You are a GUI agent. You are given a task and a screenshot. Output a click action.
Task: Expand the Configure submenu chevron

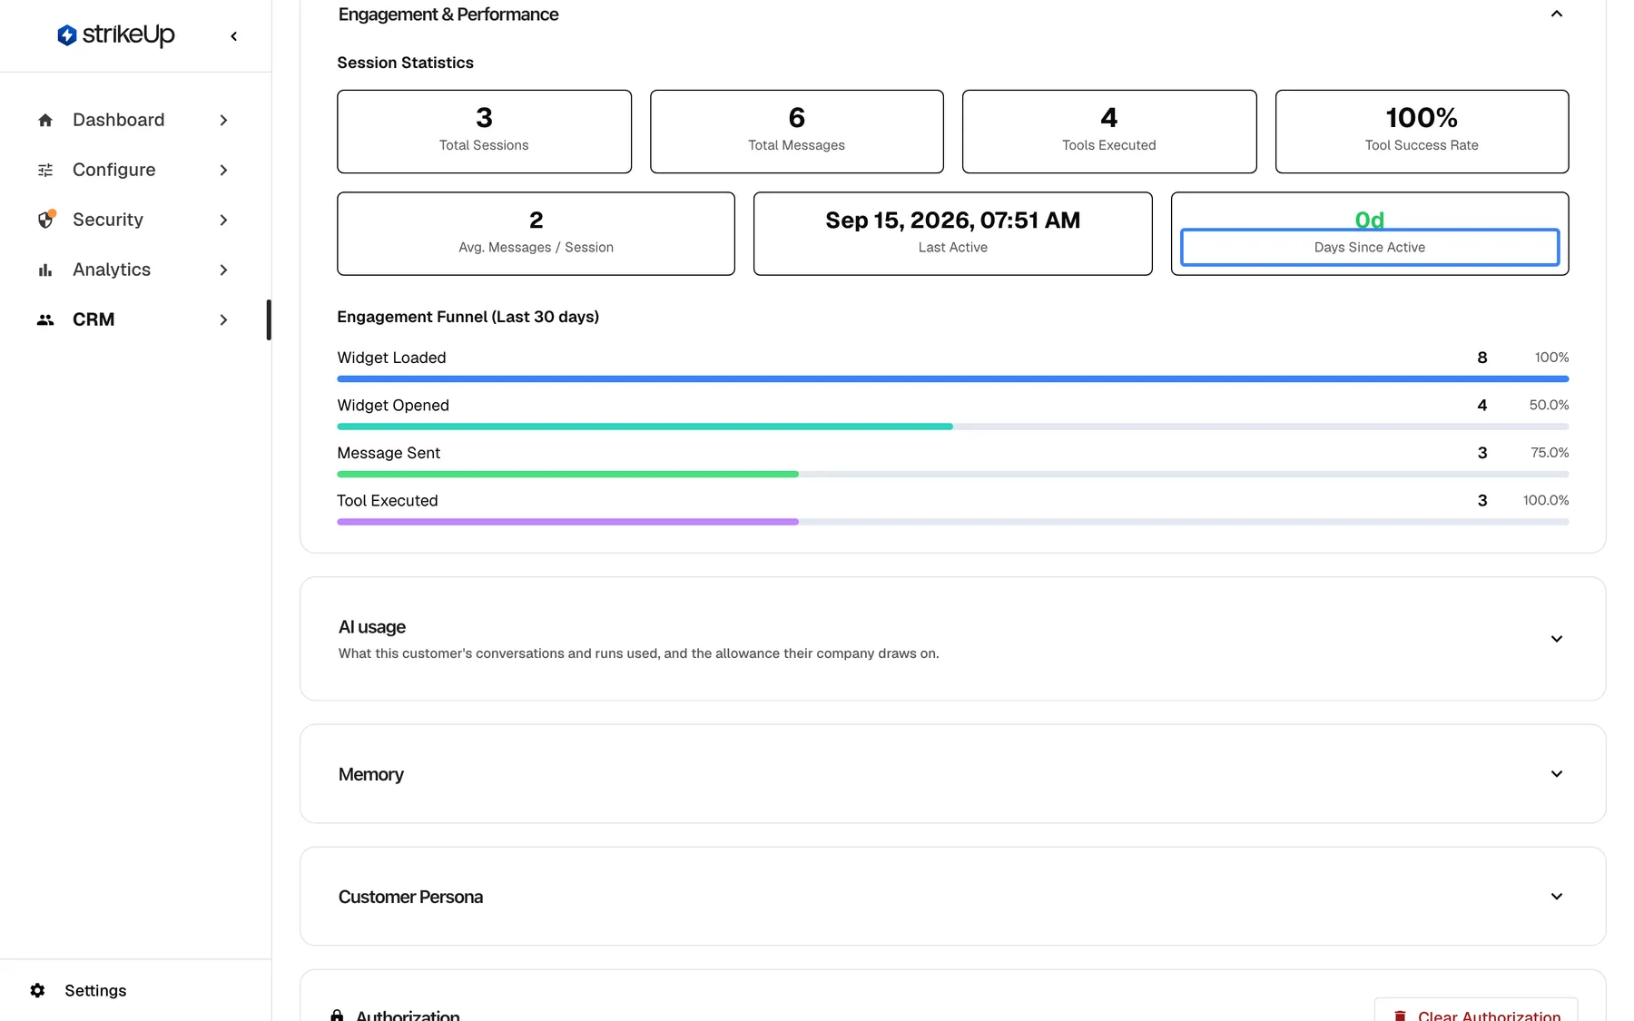[223, 170]
